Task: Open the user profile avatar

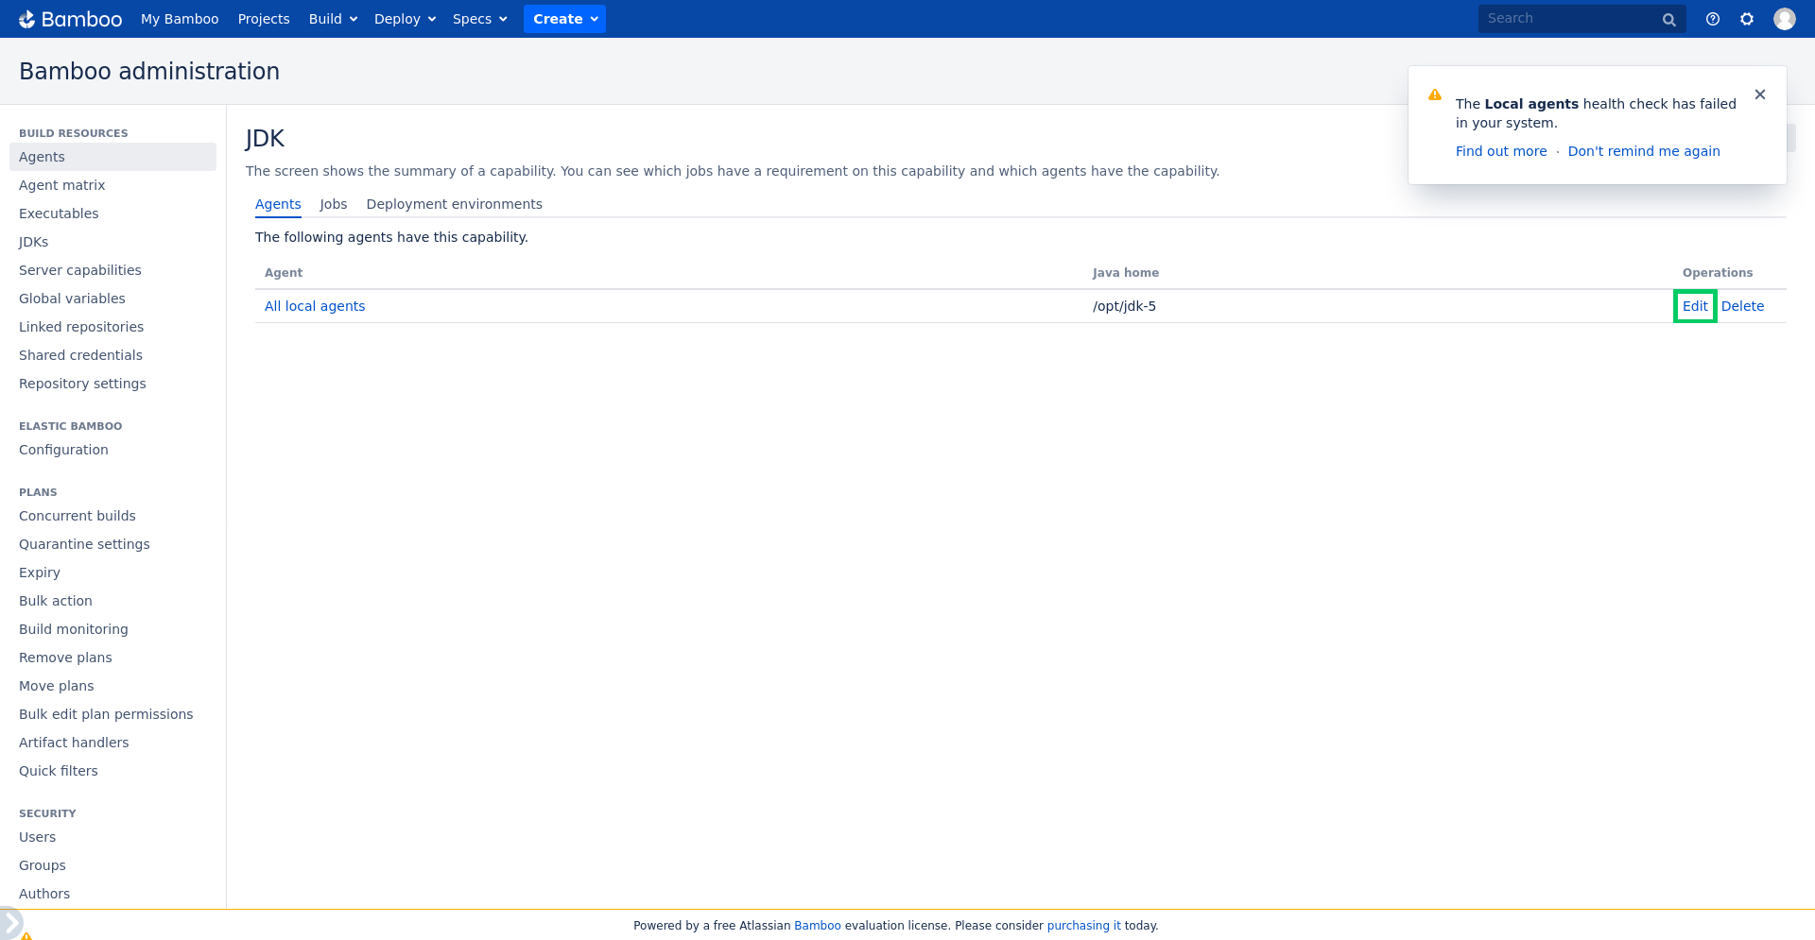Action: click(x=1785, y=19)
